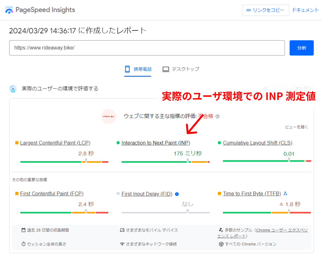The height and width of the screenshot is (255, 322).
Task: Open the Interaction to Next Paint (INP) link
Action: [156, 143]
